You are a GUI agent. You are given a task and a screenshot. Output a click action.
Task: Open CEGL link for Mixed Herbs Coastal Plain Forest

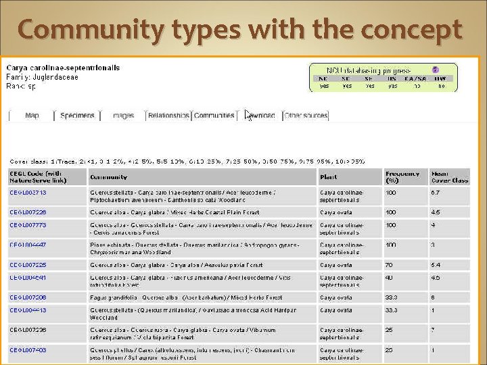coord(28,212)
